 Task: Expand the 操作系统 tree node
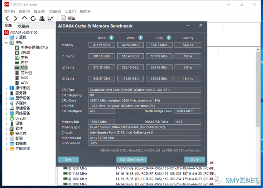coord(6,88)
